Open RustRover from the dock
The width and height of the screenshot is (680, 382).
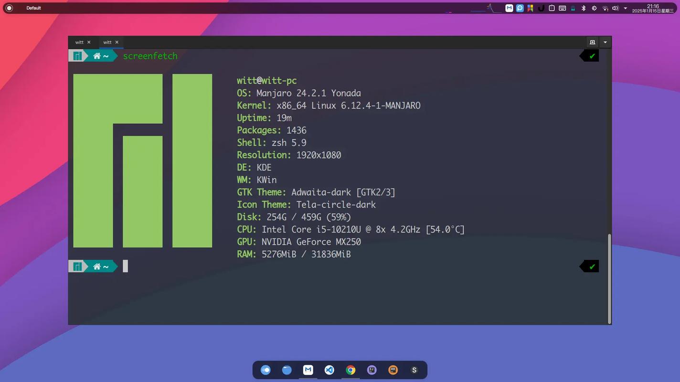(393, 370)
